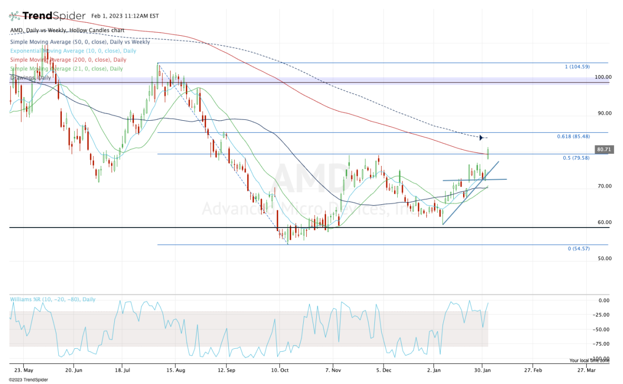623x384 pixels.
Task: Click the 100.00 price axis label
Action: click(604, 77)
